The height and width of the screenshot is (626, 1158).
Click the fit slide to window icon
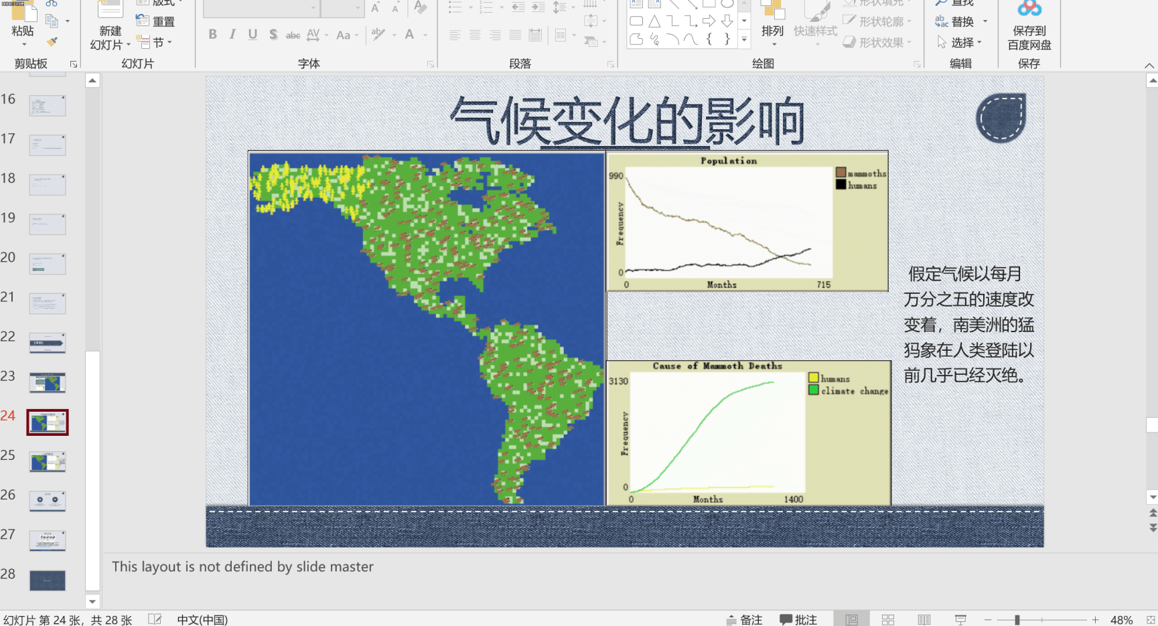[x=1150, y=620]
